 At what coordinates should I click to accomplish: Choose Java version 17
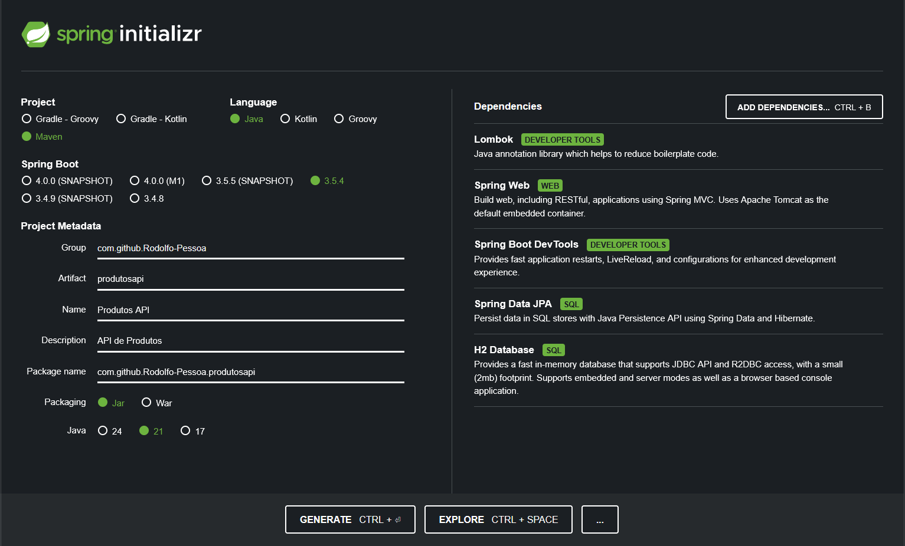tap(193, 431)
